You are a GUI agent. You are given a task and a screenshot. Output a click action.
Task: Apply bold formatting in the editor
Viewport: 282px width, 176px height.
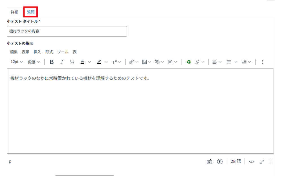(x=52, y=62)
